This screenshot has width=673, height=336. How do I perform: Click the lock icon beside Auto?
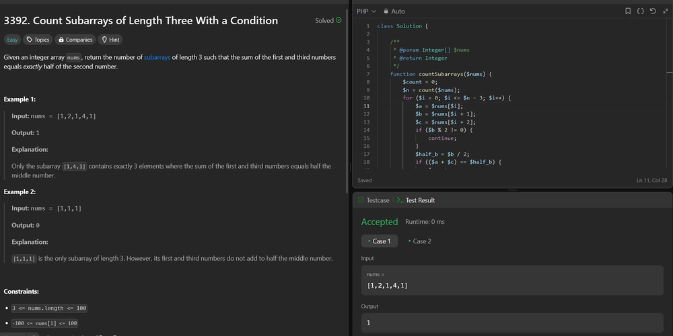pyautogui.click(x=386, y=11)
